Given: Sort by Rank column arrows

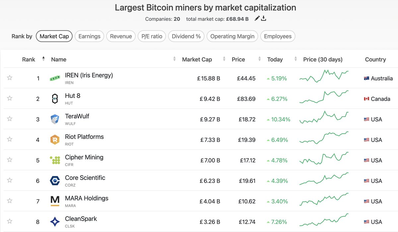Looking at the screenshot, I should (x=43, y=59).
